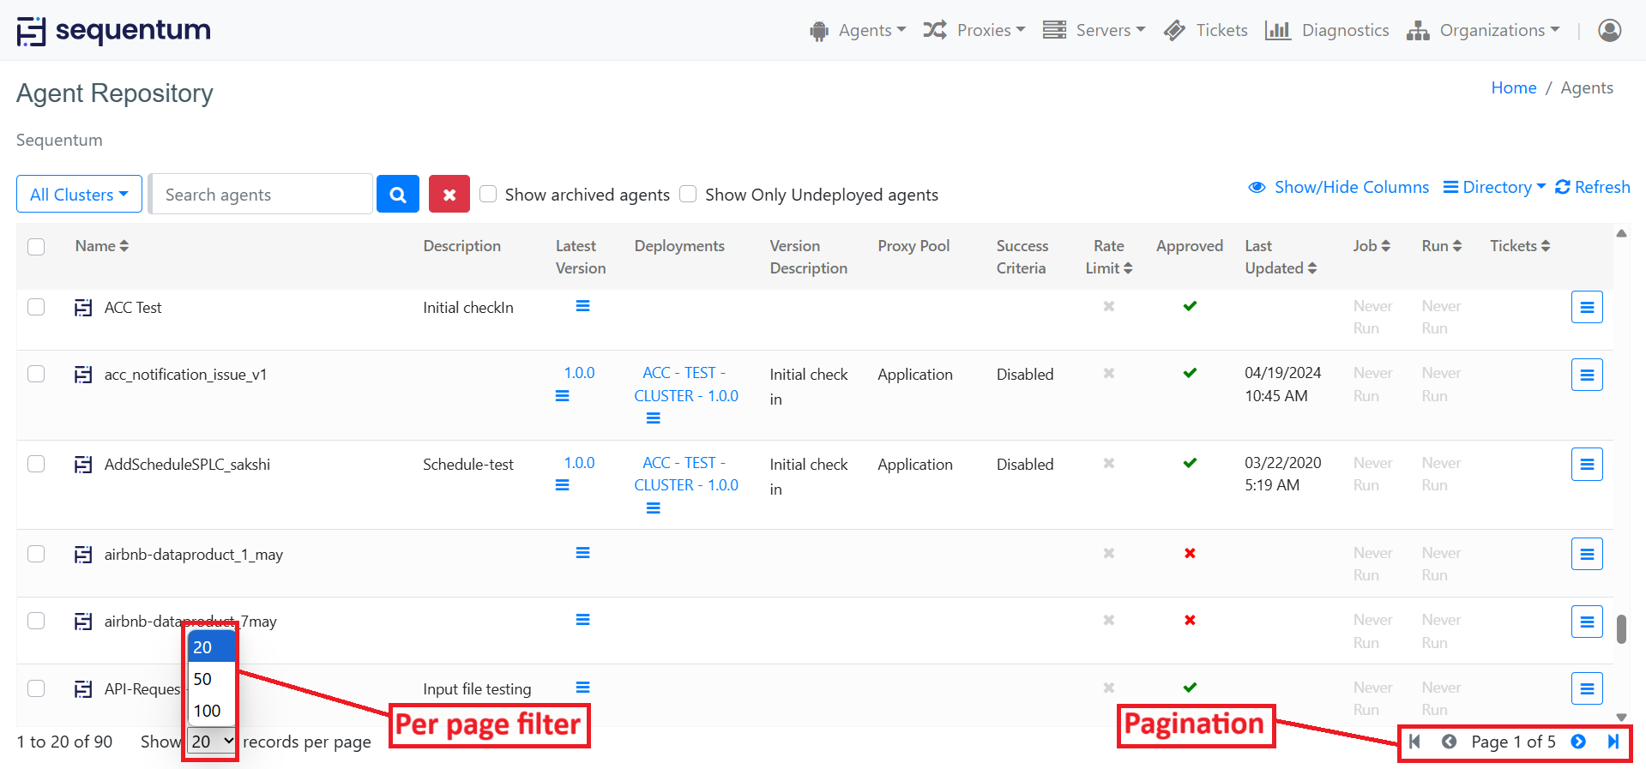The image size is (1646, 769).
Task: Open action menu for ACC Test row
Action: (x=1586, y=307)
